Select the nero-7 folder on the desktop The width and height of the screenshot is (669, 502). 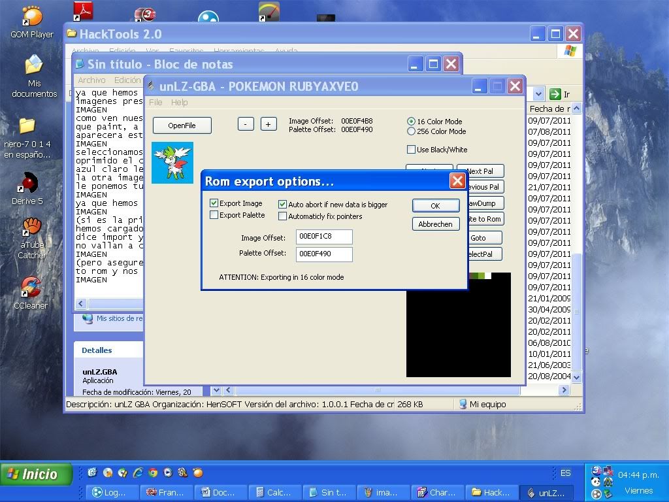tap(27, 137)
